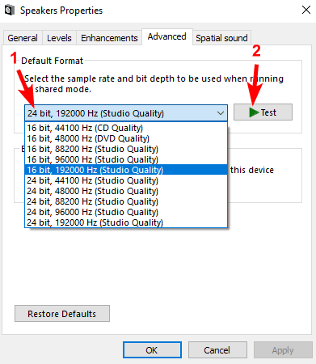The width and height of the screenshot is (316, 364).
Task: Select 16 bit, 48000 Hz (DVD Quality)
Action: 126,138
